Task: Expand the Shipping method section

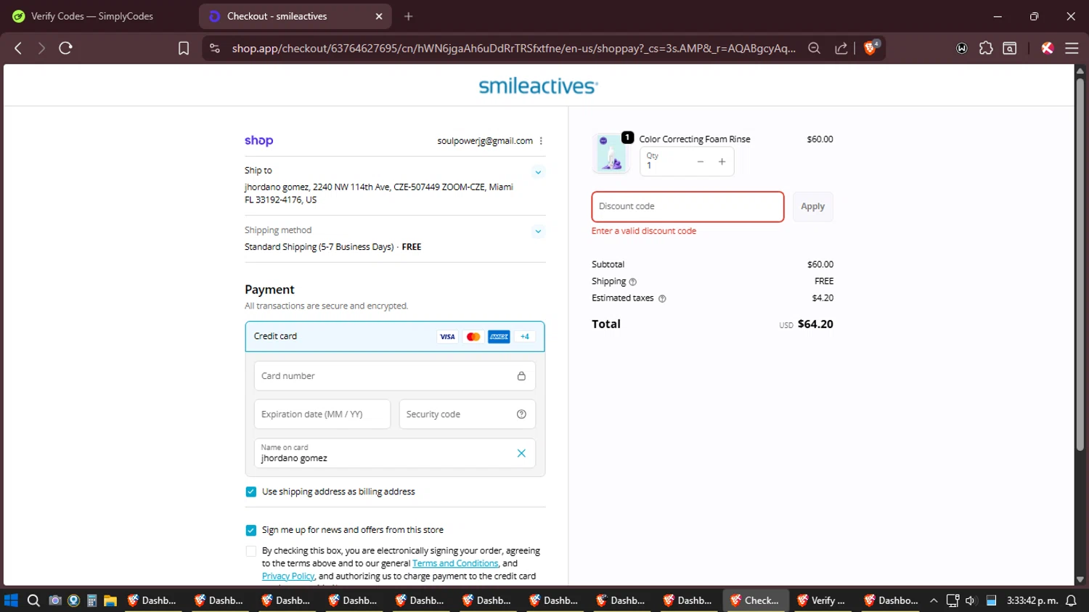Action: coord(538,232)
